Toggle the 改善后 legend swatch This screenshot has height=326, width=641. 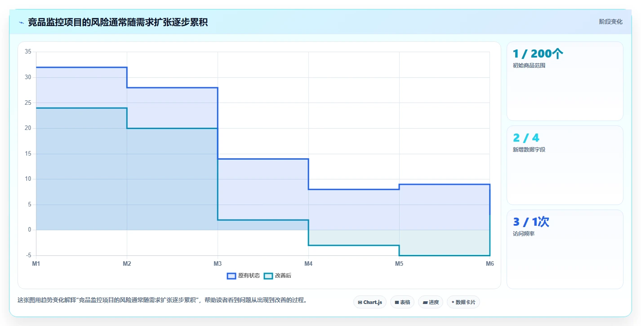[268, 276]
